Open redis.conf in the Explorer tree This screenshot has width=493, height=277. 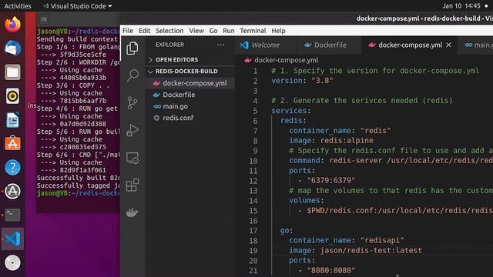[x=190, y=118]
